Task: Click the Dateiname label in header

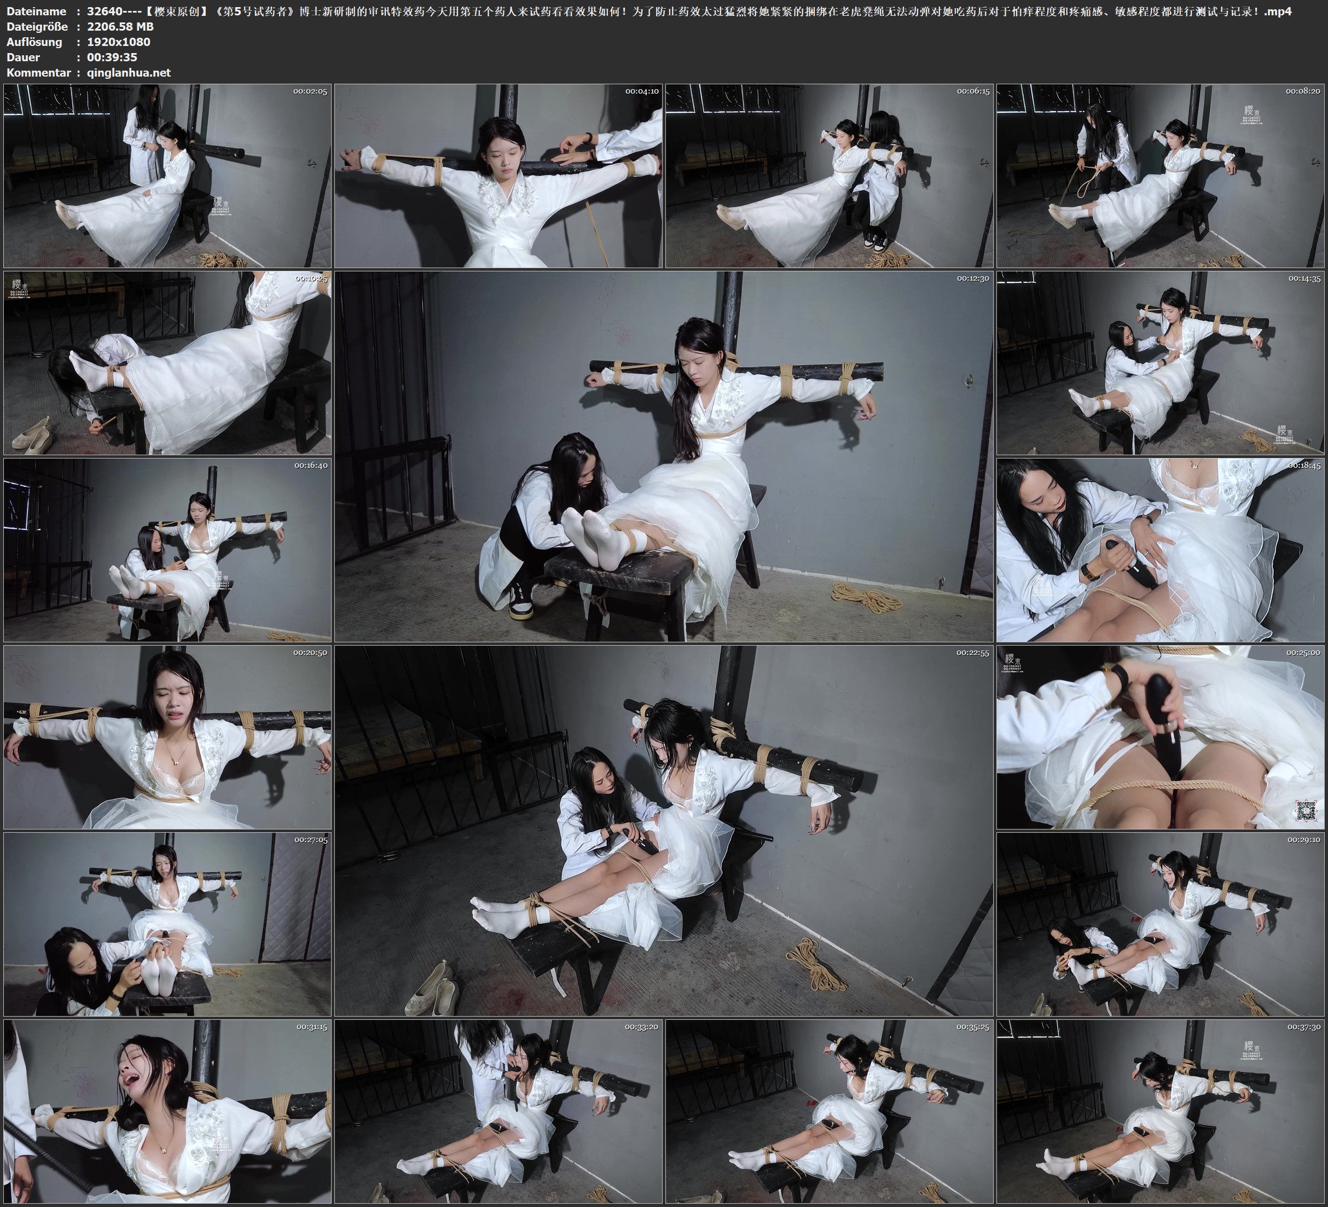Action: click(x=36, y=11)
